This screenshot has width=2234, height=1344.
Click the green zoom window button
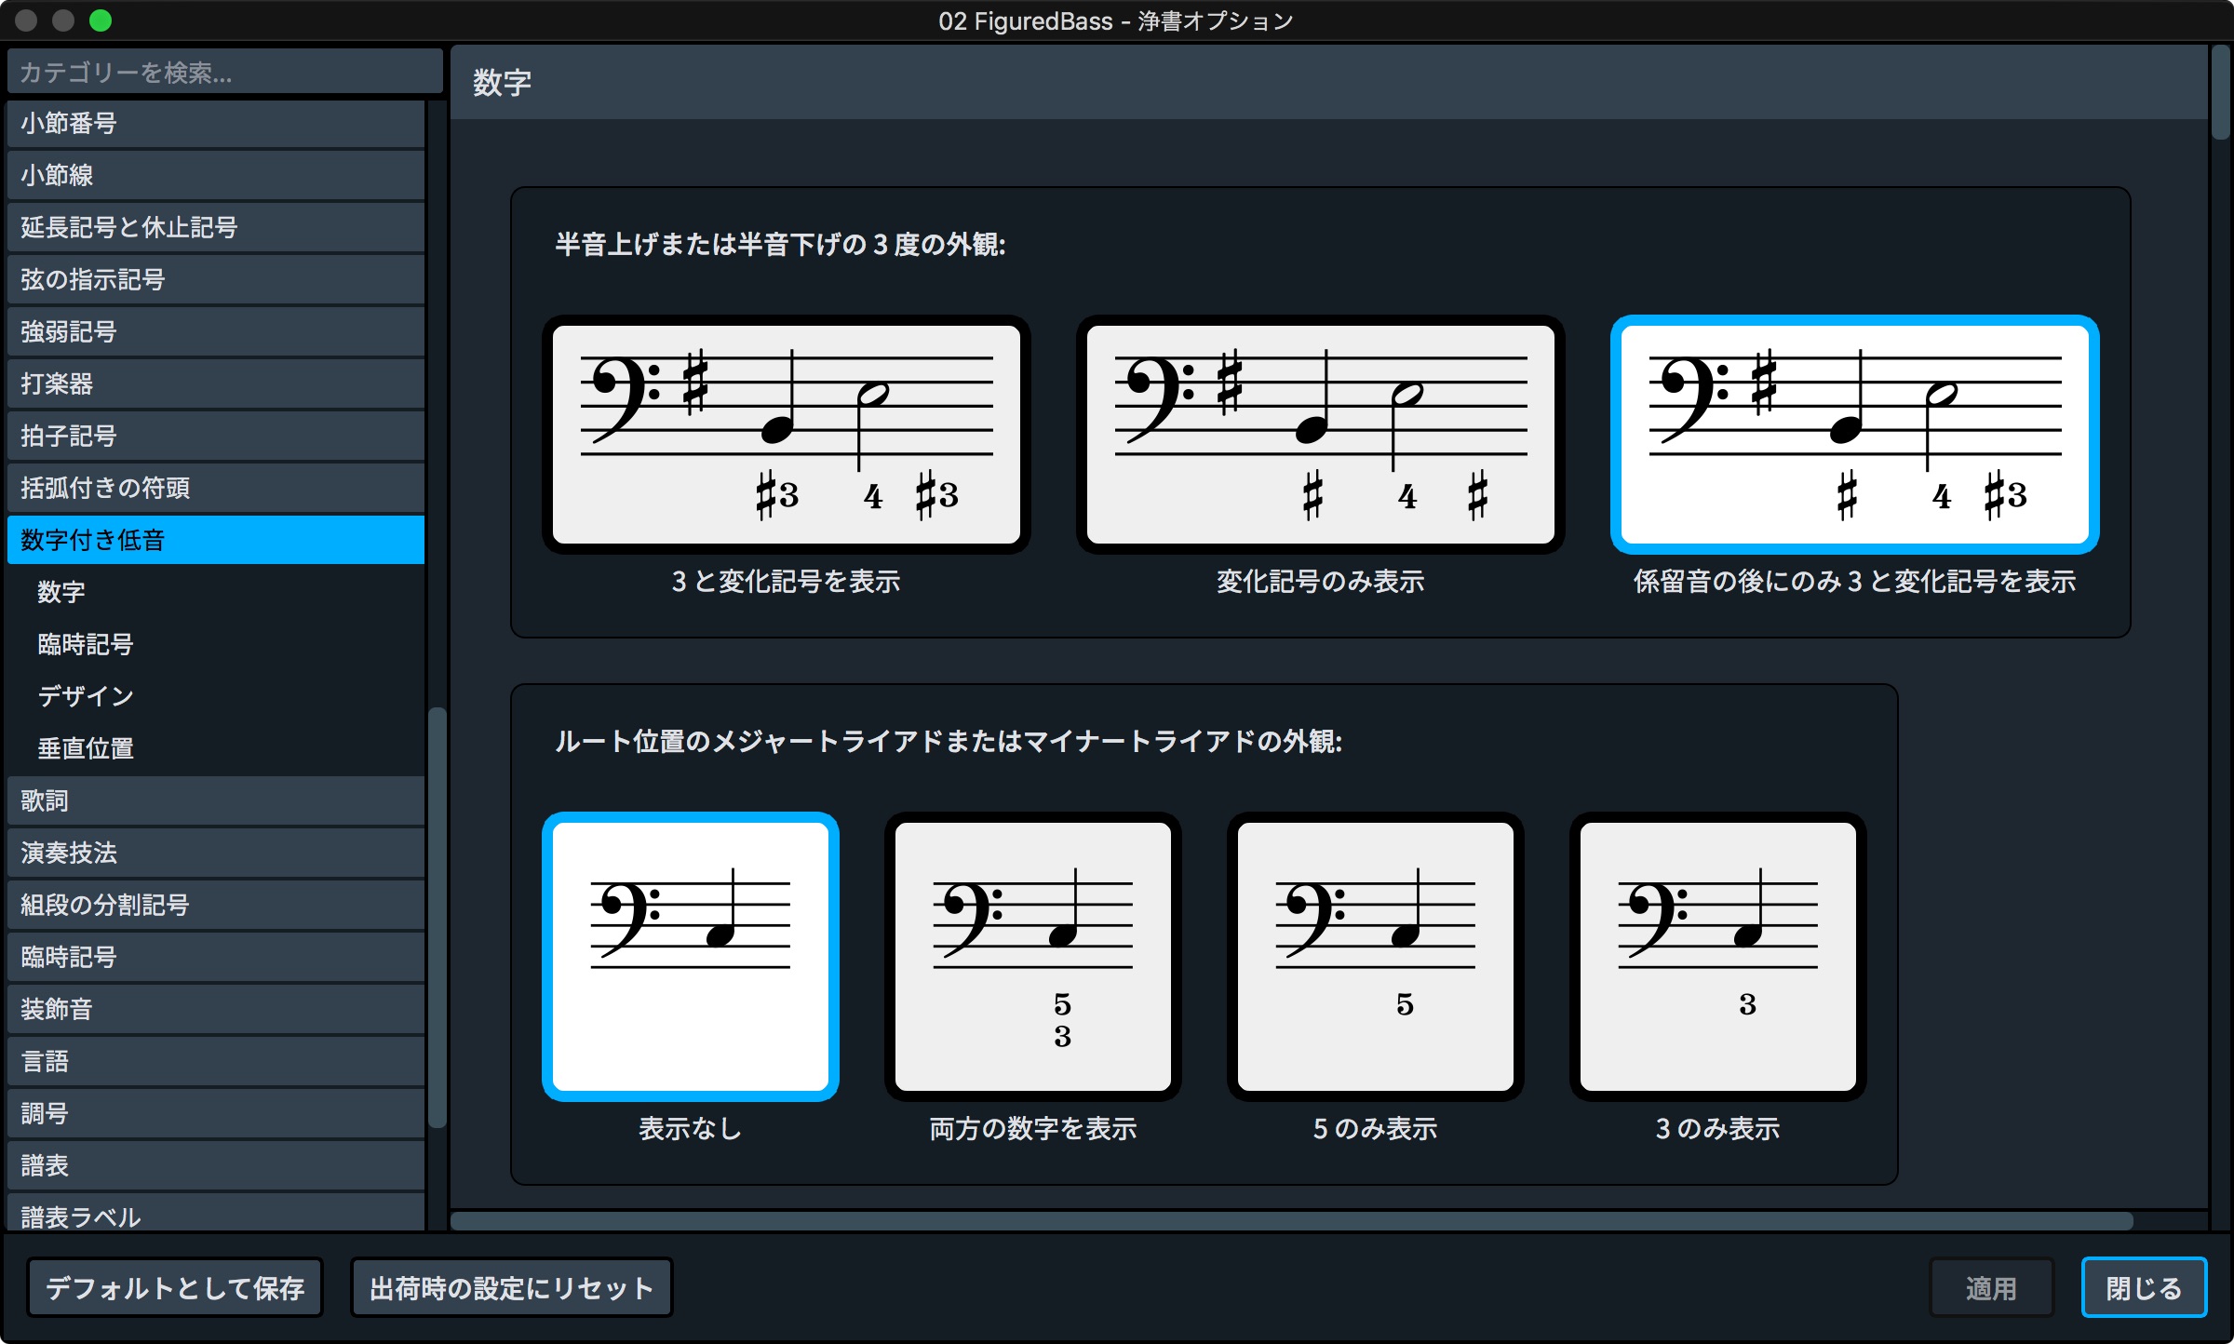(x=101, y=20)
